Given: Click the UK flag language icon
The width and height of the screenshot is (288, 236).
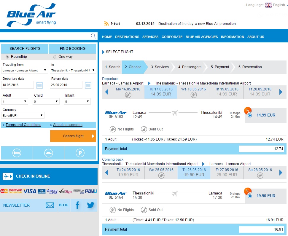Looking at the screenshot, I should tap(268, 5).
